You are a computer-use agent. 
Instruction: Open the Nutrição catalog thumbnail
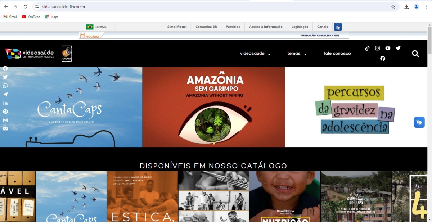click(x=285, y=196)
